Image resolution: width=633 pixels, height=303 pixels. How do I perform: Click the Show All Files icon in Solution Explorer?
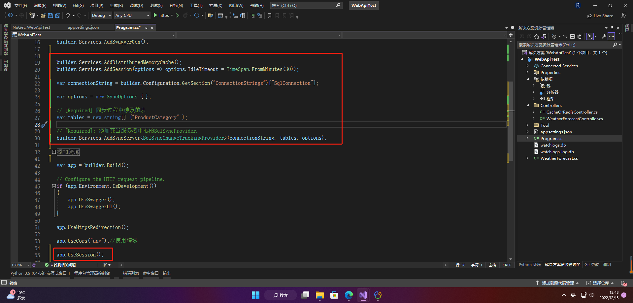(580, 36)
